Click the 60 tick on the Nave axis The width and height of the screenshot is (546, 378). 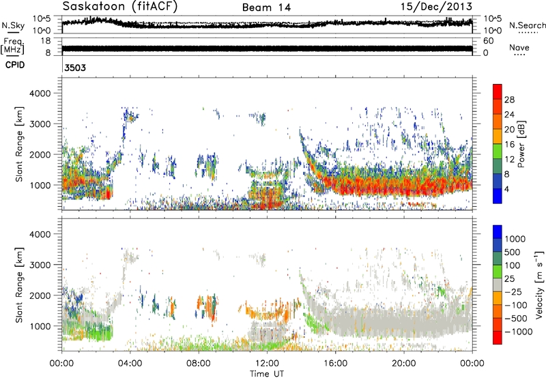[488, 41]
